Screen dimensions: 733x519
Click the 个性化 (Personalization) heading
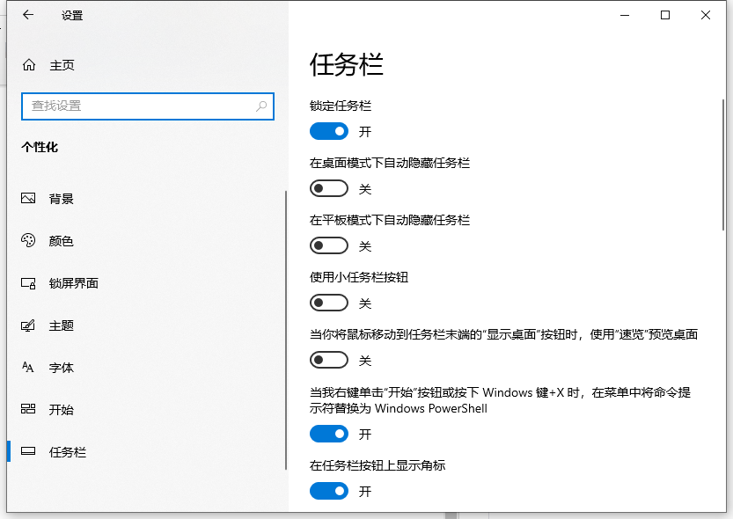40,147
